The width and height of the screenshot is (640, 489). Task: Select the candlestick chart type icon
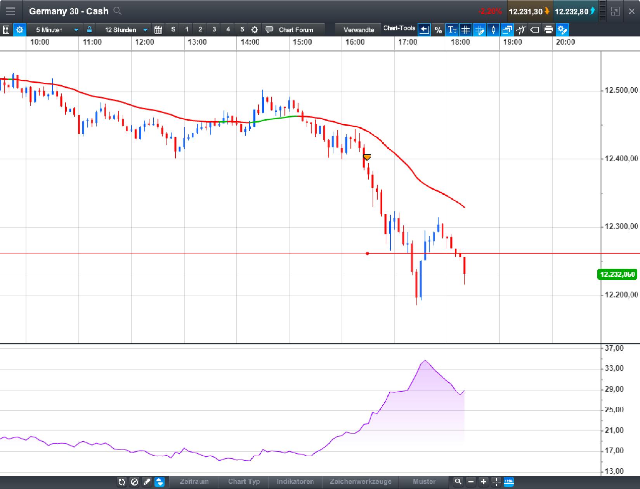[x=493, y=29]
